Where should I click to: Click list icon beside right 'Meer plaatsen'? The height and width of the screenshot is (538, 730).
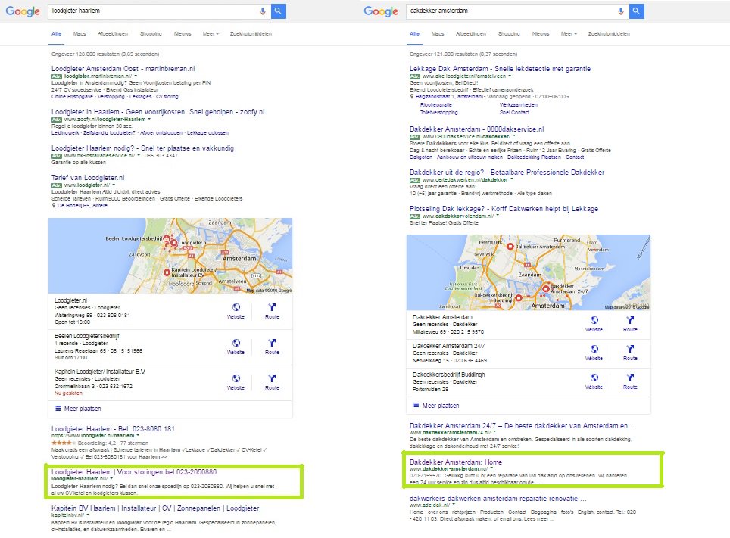click(416, 405)
